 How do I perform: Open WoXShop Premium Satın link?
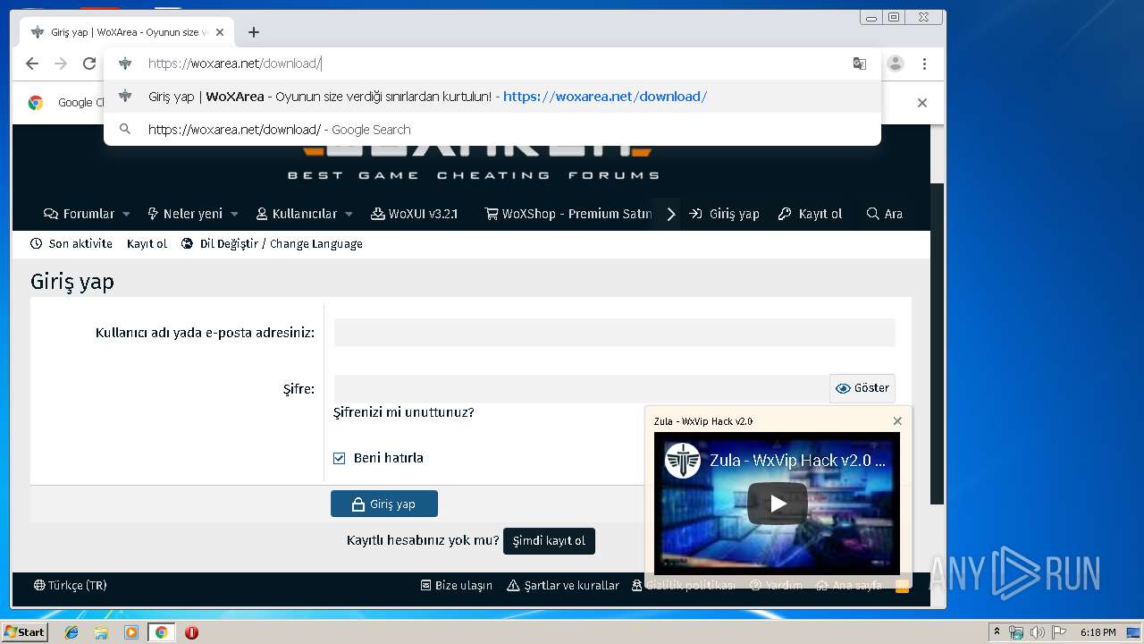pos(568,214)
